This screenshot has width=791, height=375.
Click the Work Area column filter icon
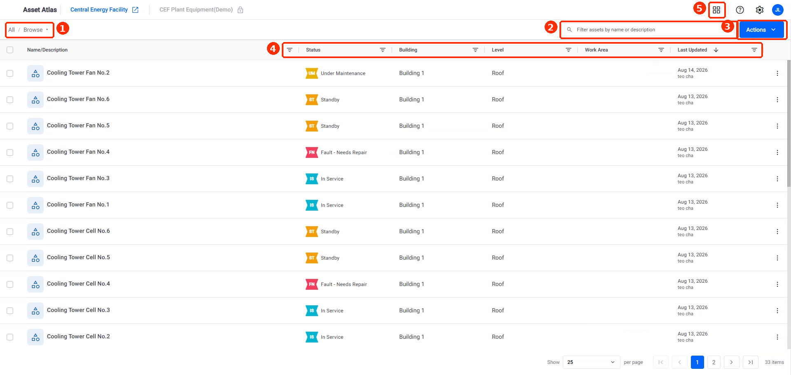[661, 50]
